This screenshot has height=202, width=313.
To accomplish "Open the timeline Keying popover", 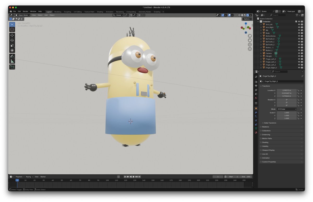I will coord(29,177).
